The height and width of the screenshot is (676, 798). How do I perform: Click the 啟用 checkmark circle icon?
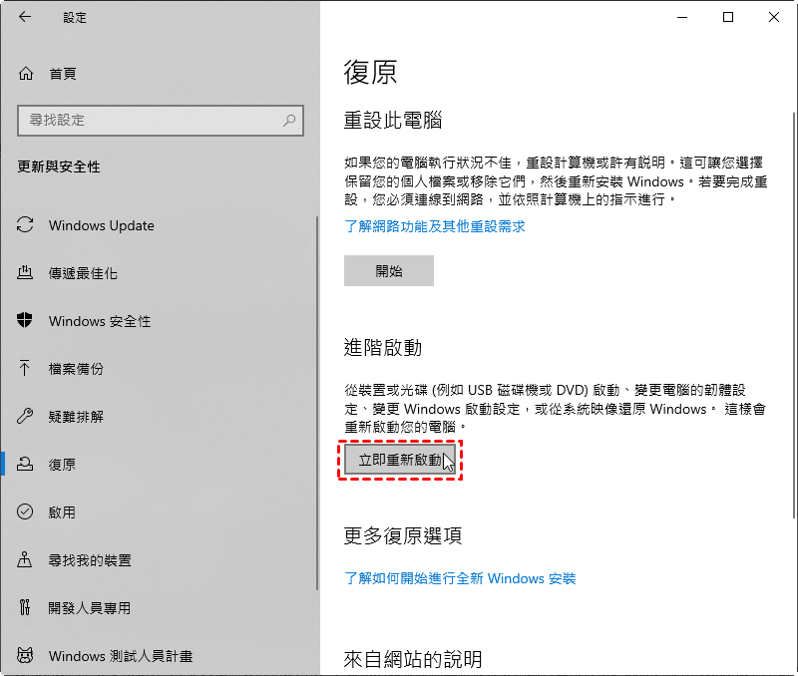tap(25, 511)
